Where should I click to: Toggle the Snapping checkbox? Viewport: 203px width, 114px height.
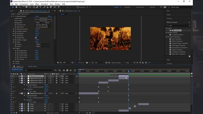(x=77, y=7)
